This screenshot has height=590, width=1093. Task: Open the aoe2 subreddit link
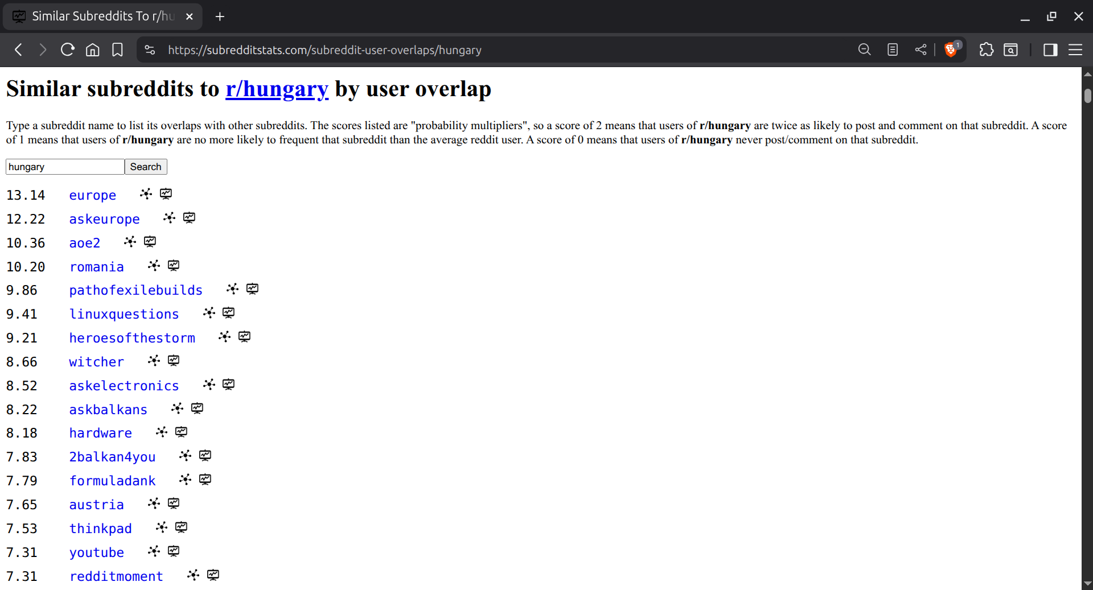[x=85, y=243]
